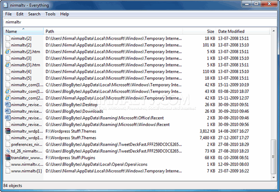Click the Opera\Opera\icons path
280x192 pixels.
(x=97, y=164)
